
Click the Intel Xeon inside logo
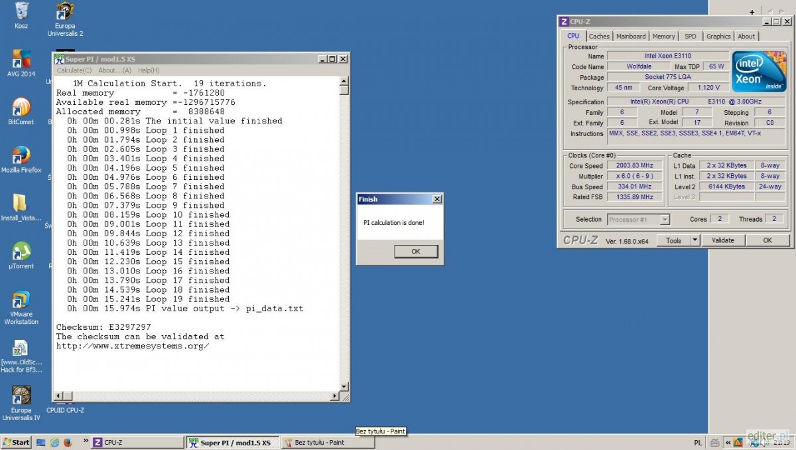tap(759, 72)
